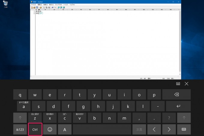Toggle the left Shift key

pyautogui.click(x=20, y=118)
